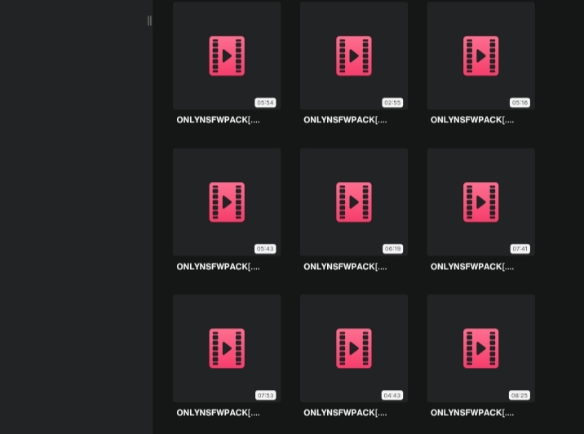Image resolution: width=584 pixels, height=434 pixels.
Task: Select the ONLYNSFWPACK file name under the 08:25 video
Action: click(x=472, y=413)
